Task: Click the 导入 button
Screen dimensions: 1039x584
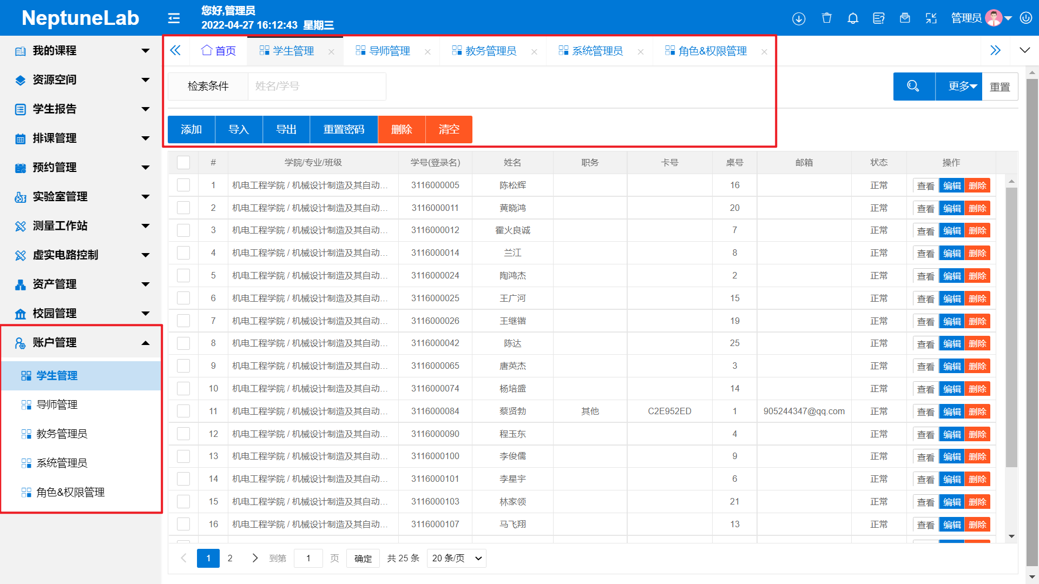Action: point(239,130)
